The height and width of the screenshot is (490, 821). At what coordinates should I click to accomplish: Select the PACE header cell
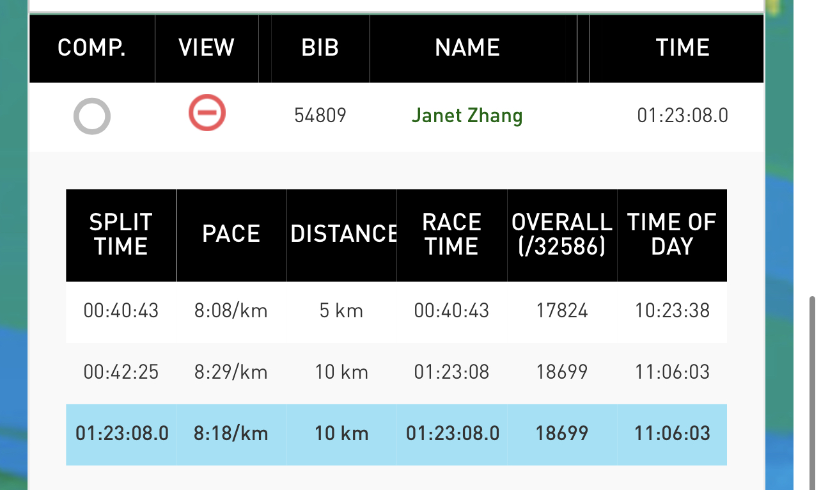[x=231, y=235]
